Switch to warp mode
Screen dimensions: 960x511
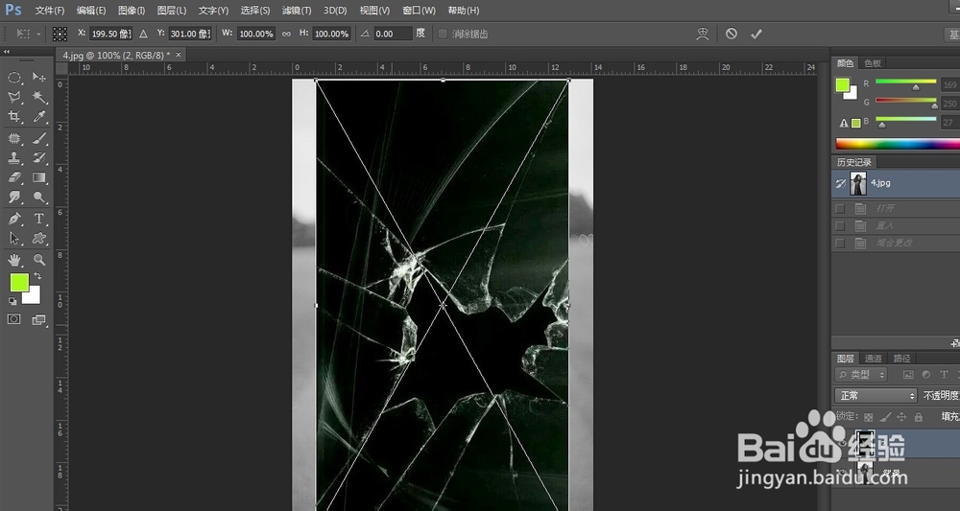click(x=703, y=34)
